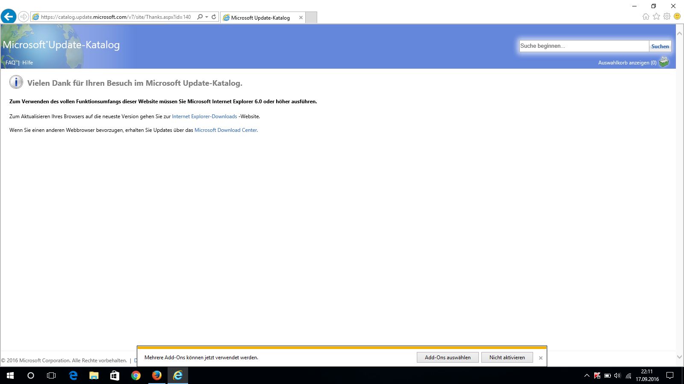
Task: Show hidden system tray icons chevron
Action: click(587, 376)
